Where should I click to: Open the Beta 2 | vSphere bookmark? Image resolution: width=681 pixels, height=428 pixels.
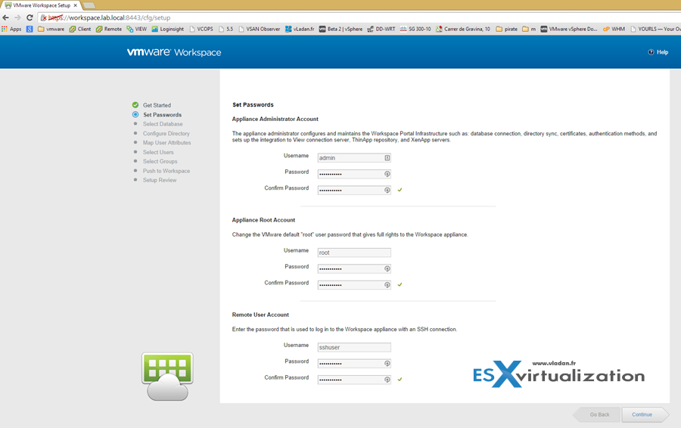341,29
